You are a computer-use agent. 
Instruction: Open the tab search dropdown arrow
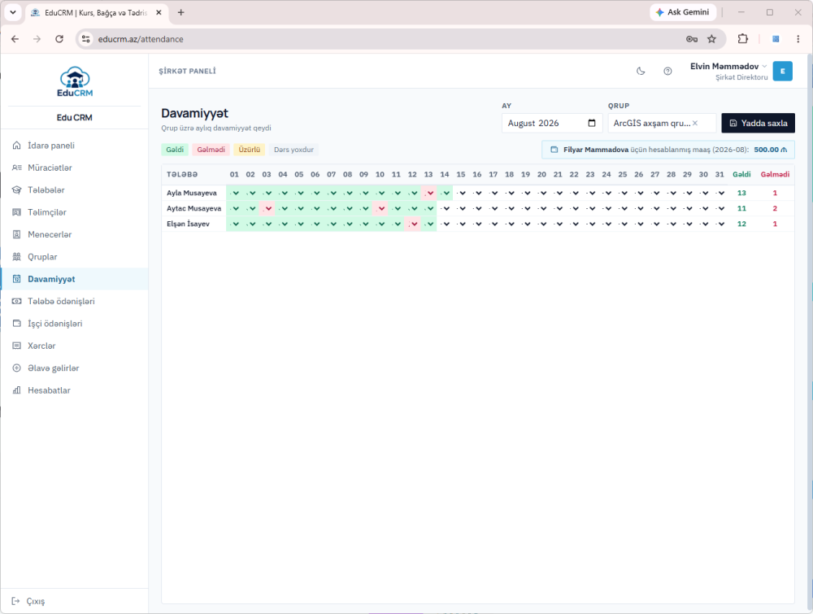coord(13,12)
